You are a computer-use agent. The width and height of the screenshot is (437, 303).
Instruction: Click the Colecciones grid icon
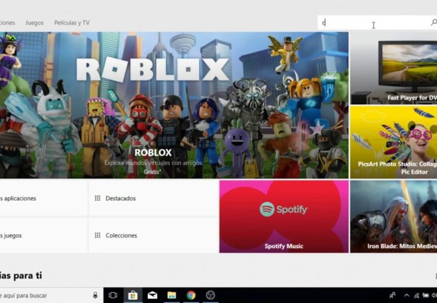[97, 235]
